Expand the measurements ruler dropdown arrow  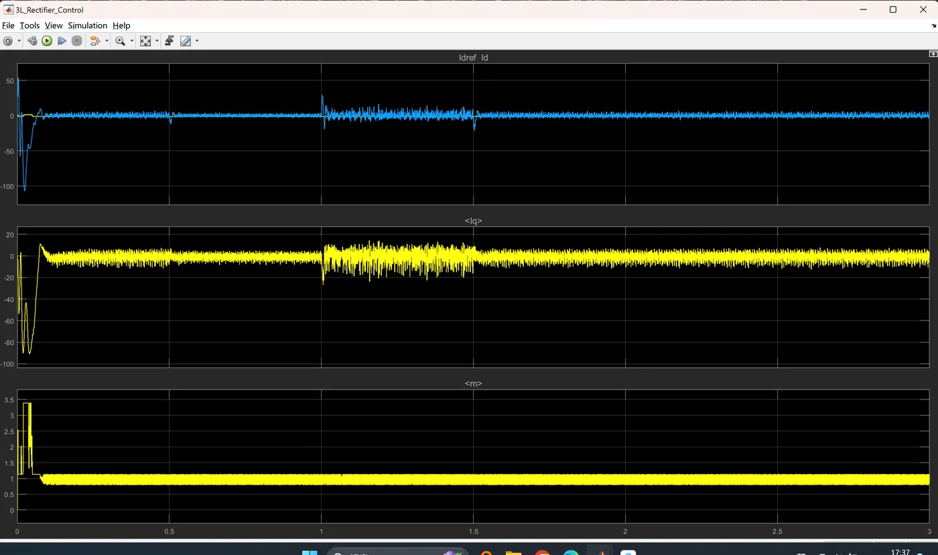coord(197,41)
